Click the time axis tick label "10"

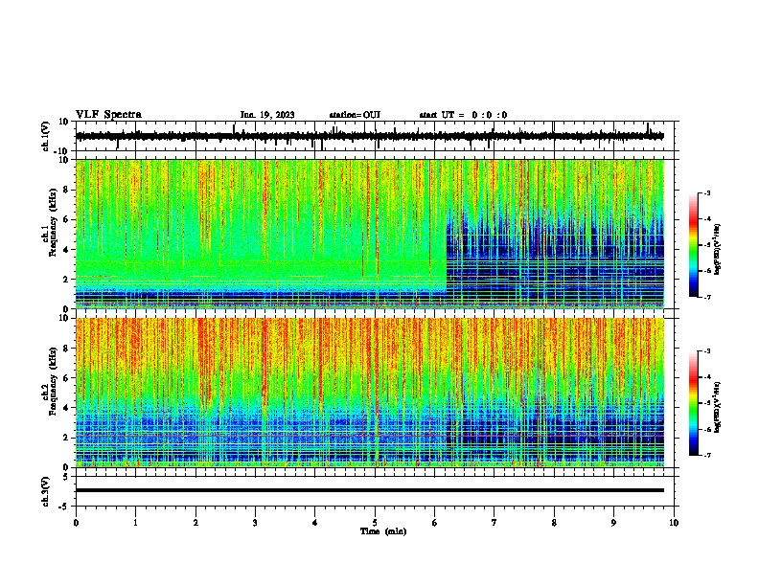674,523
